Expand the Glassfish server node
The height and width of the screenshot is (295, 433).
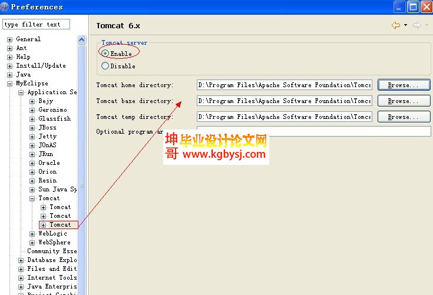coord(32,119)
